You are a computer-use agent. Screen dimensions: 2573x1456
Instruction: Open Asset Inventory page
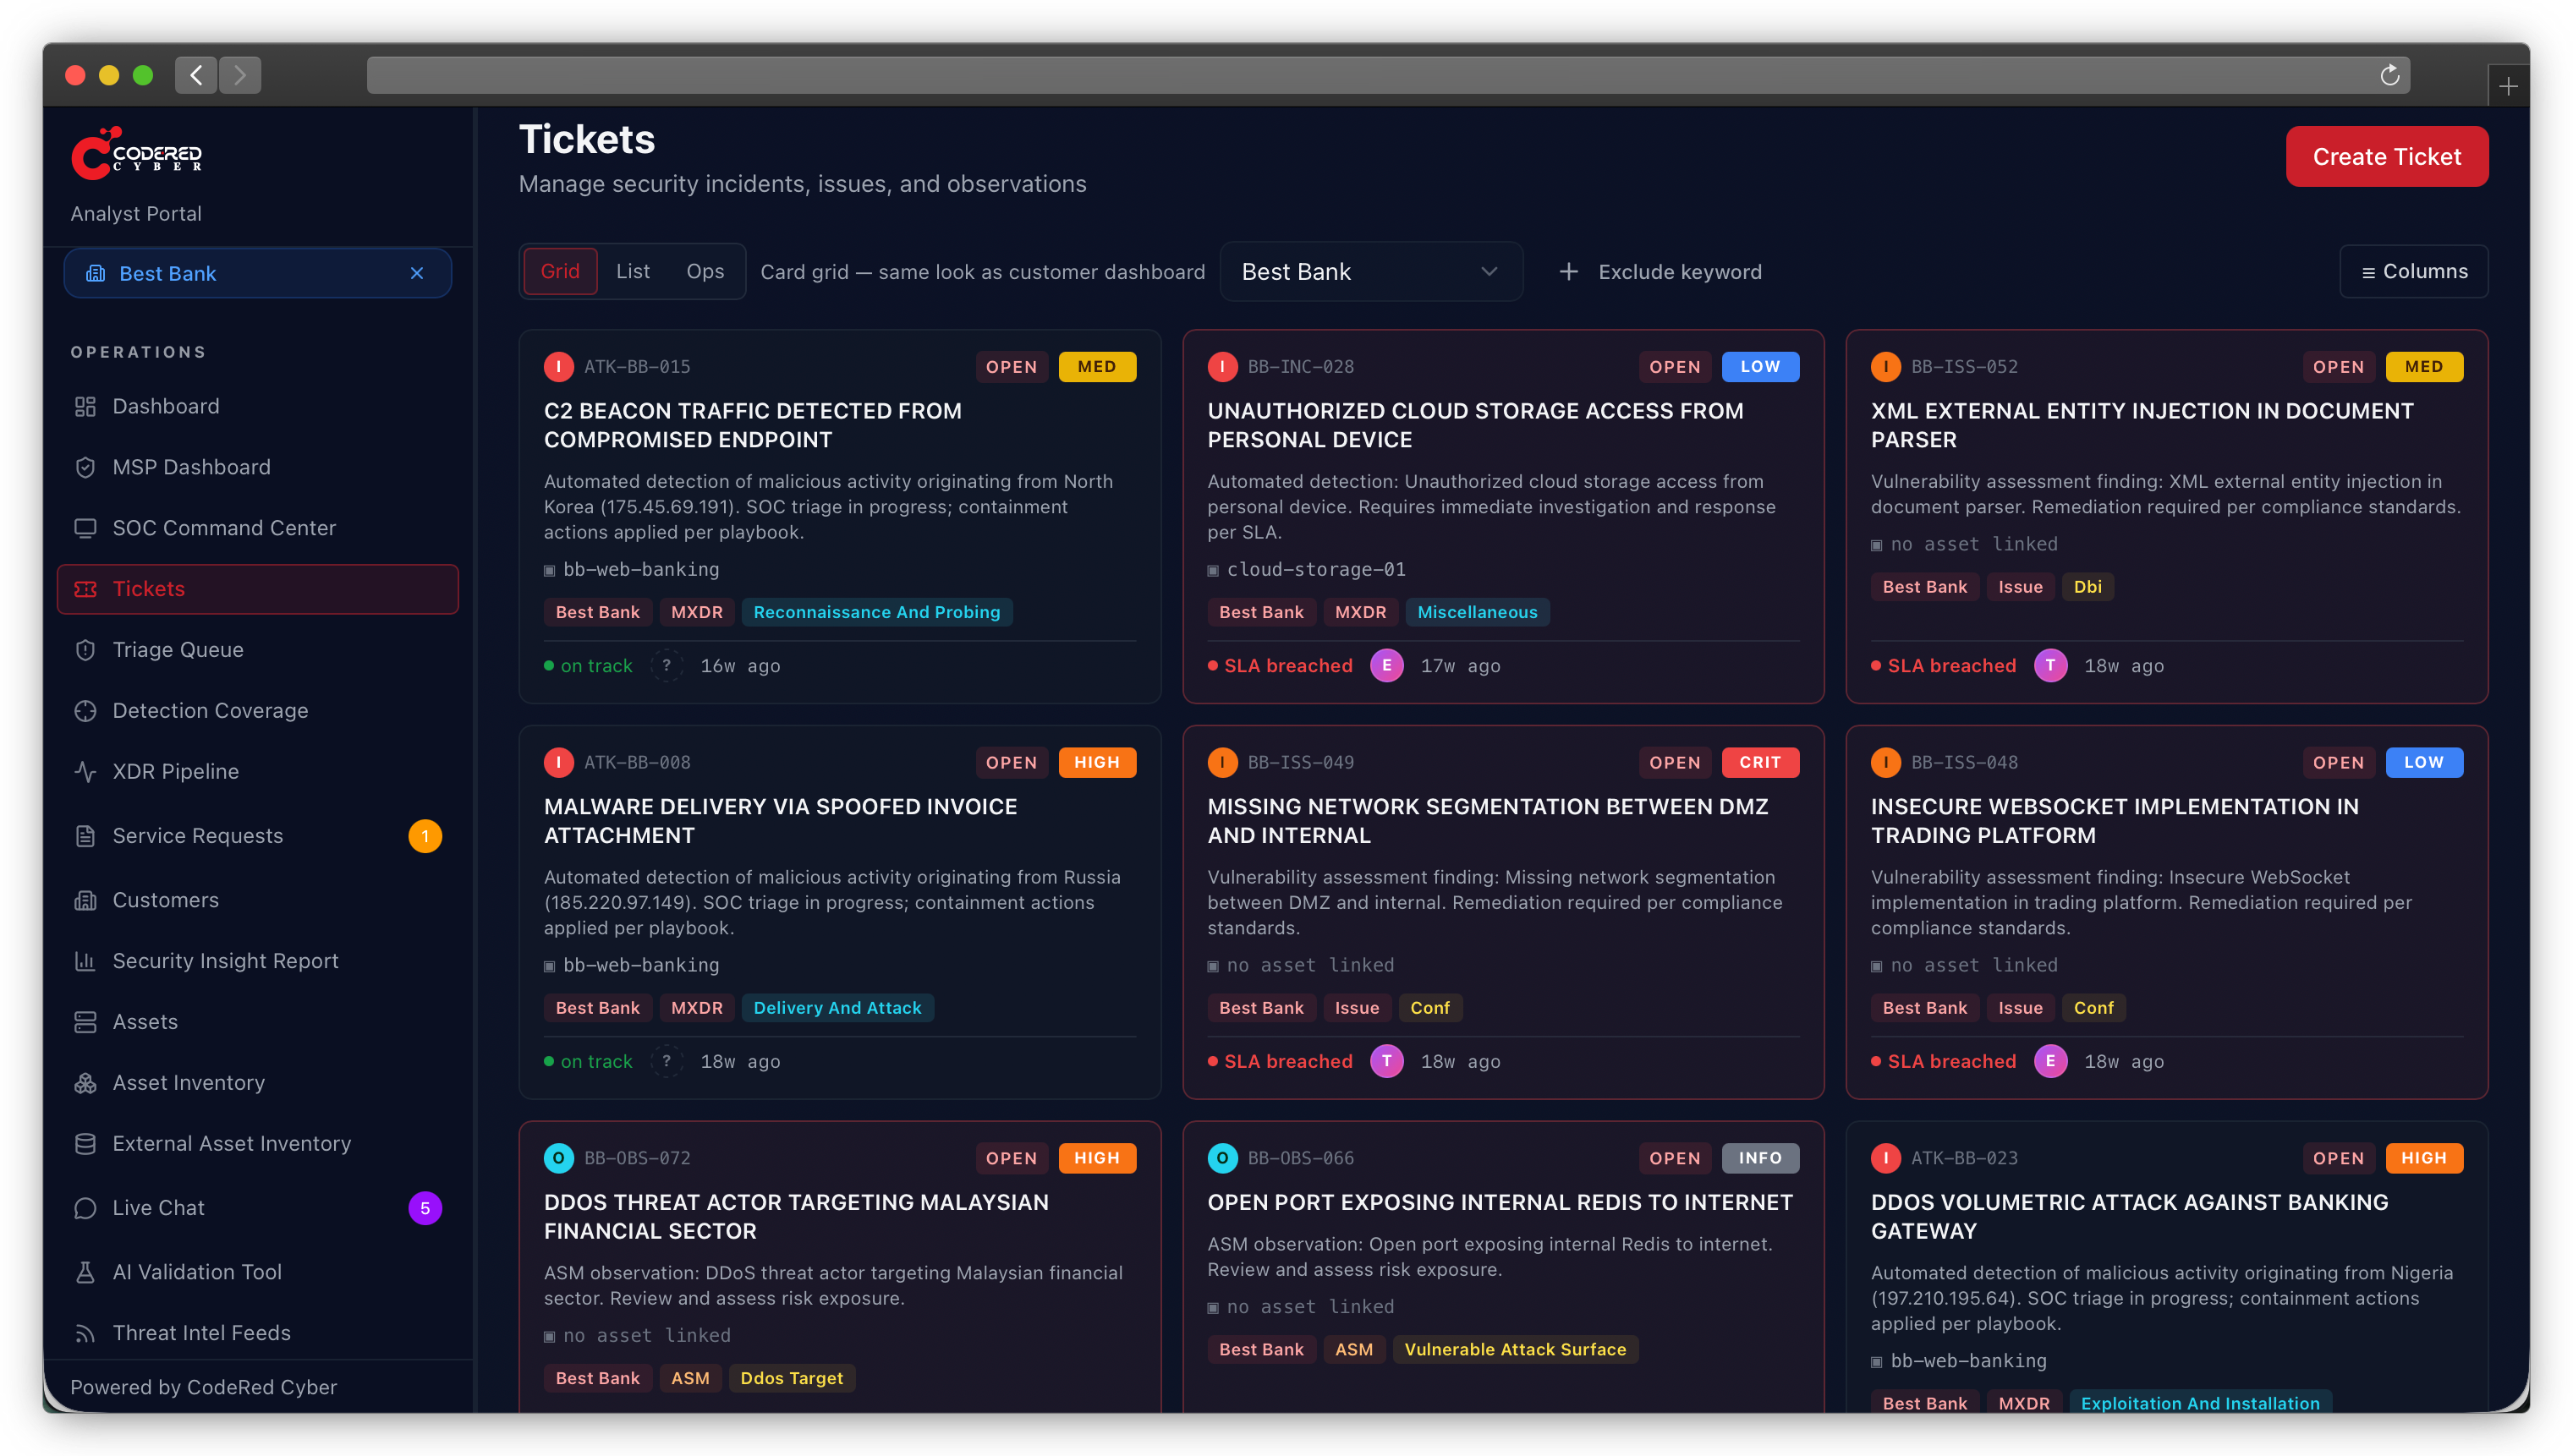(257, 1083)
